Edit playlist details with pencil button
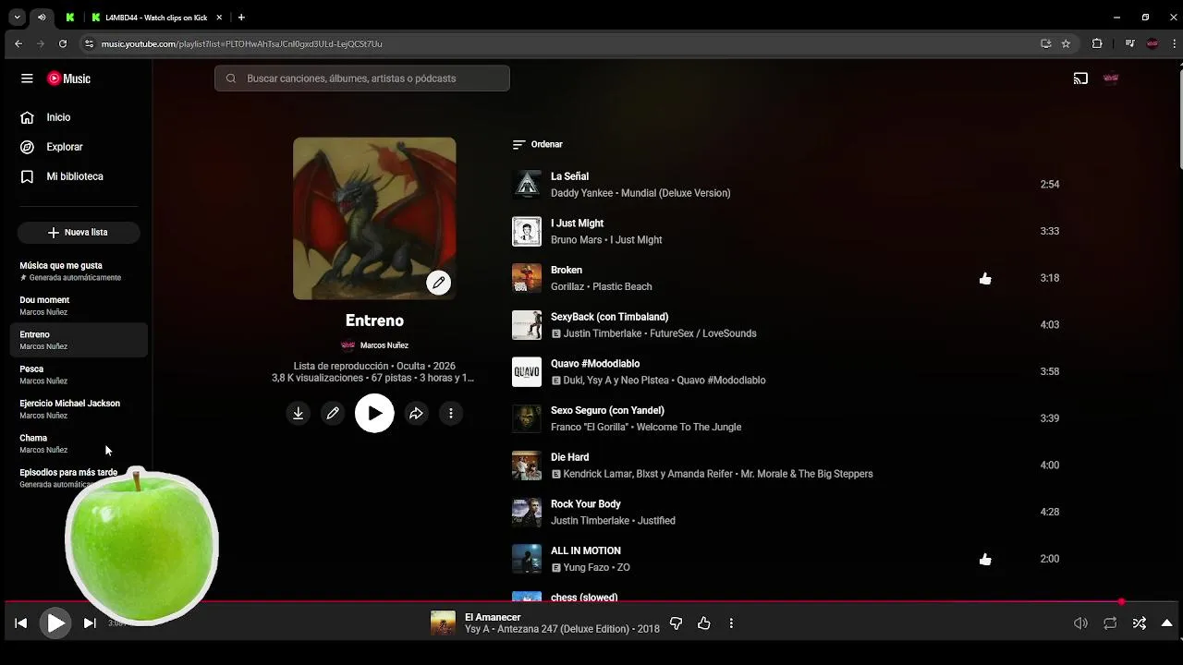The height and width of the screenshot is (665, 1183). (x=333, y=414)
